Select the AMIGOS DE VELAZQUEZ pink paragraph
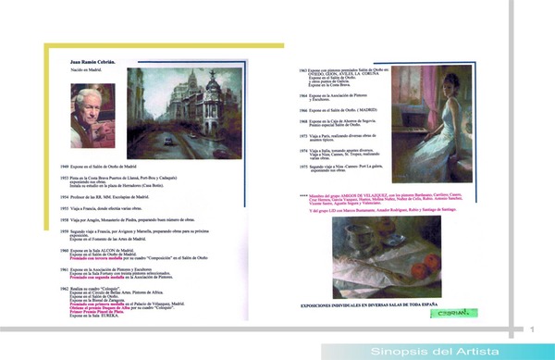 click(x=381, y=199)
